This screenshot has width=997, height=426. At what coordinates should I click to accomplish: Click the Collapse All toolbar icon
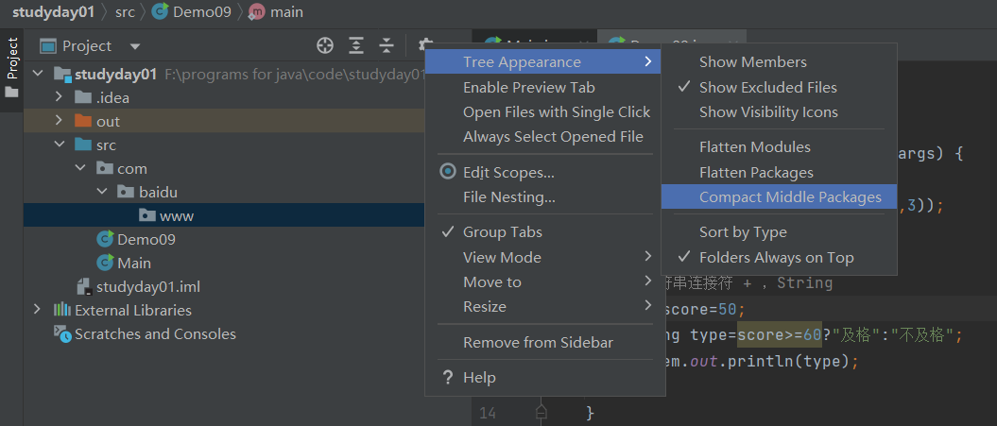click(387, 45)
